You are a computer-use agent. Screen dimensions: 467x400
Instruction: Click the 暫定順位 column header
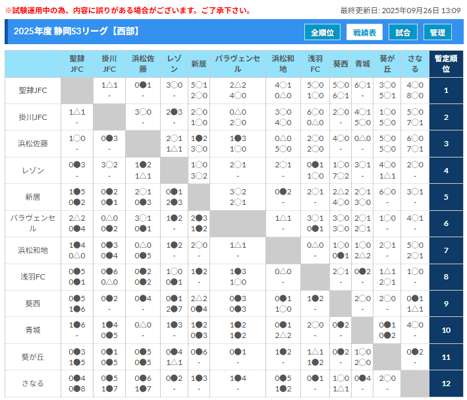tap(446, 64)
